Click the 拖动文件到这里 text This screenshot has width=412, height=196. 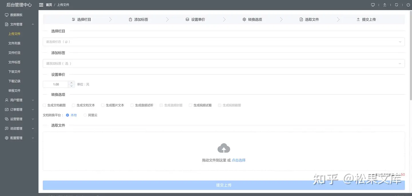coord(214,160)
